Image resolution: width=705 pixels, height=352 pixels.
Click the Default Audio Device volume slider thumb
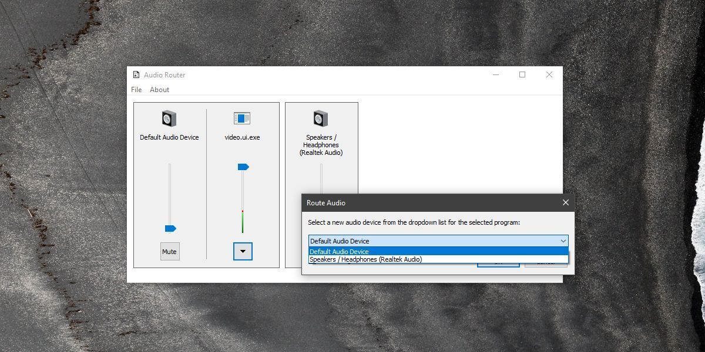[170, 228]
